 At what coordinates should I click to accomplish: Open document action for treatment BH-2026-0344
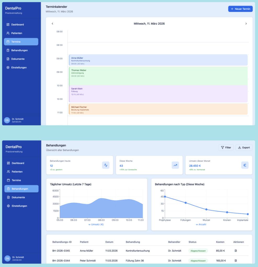click(236, 260)
